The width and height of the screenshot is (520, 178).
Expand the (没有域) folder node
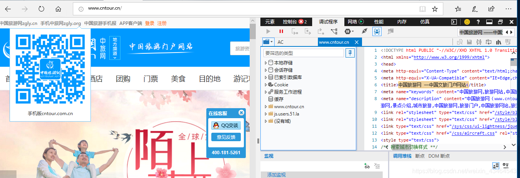(x=266, y=121)
